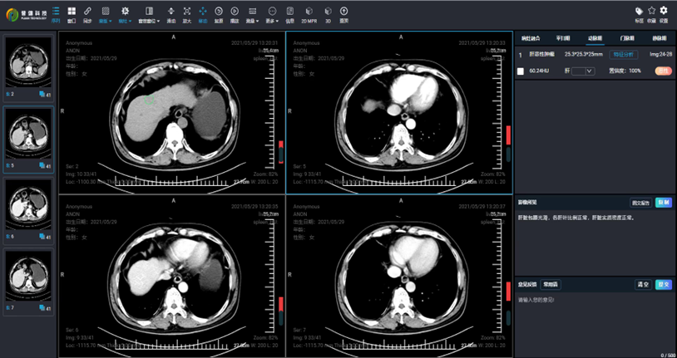Switch to the 平扫期 tab
Image resolution: width=677 pixels, height=358 pixels.
(x=563, y=38)
